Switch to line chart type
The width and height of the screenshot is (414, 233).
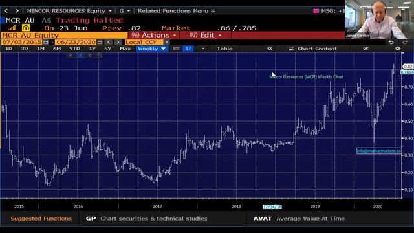(x=177, y=49)
